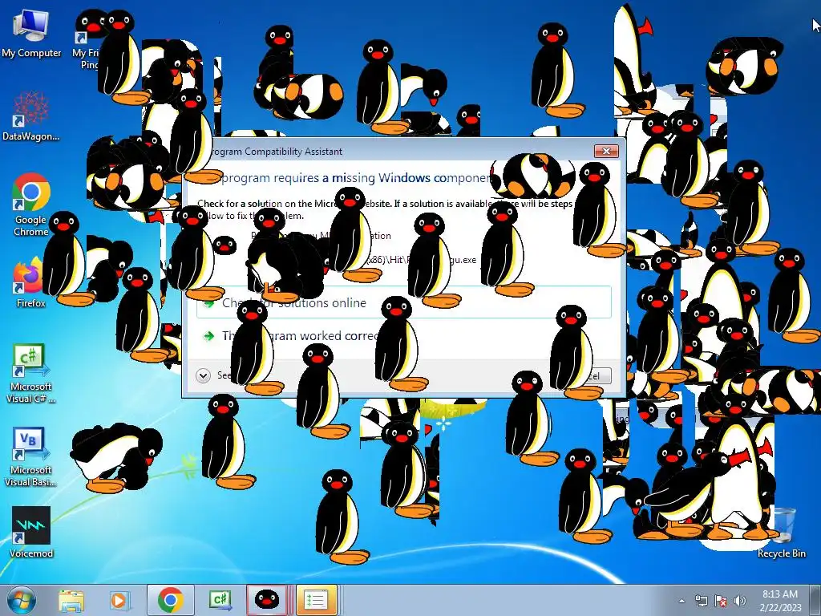Open the network status tray icon
Image resolution: width=821 pixels, height=616 pixels.
tap(701, 601)
